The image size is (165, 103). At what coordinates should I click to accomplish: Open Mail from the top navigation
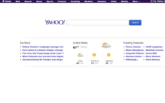(x=18, y=1)
